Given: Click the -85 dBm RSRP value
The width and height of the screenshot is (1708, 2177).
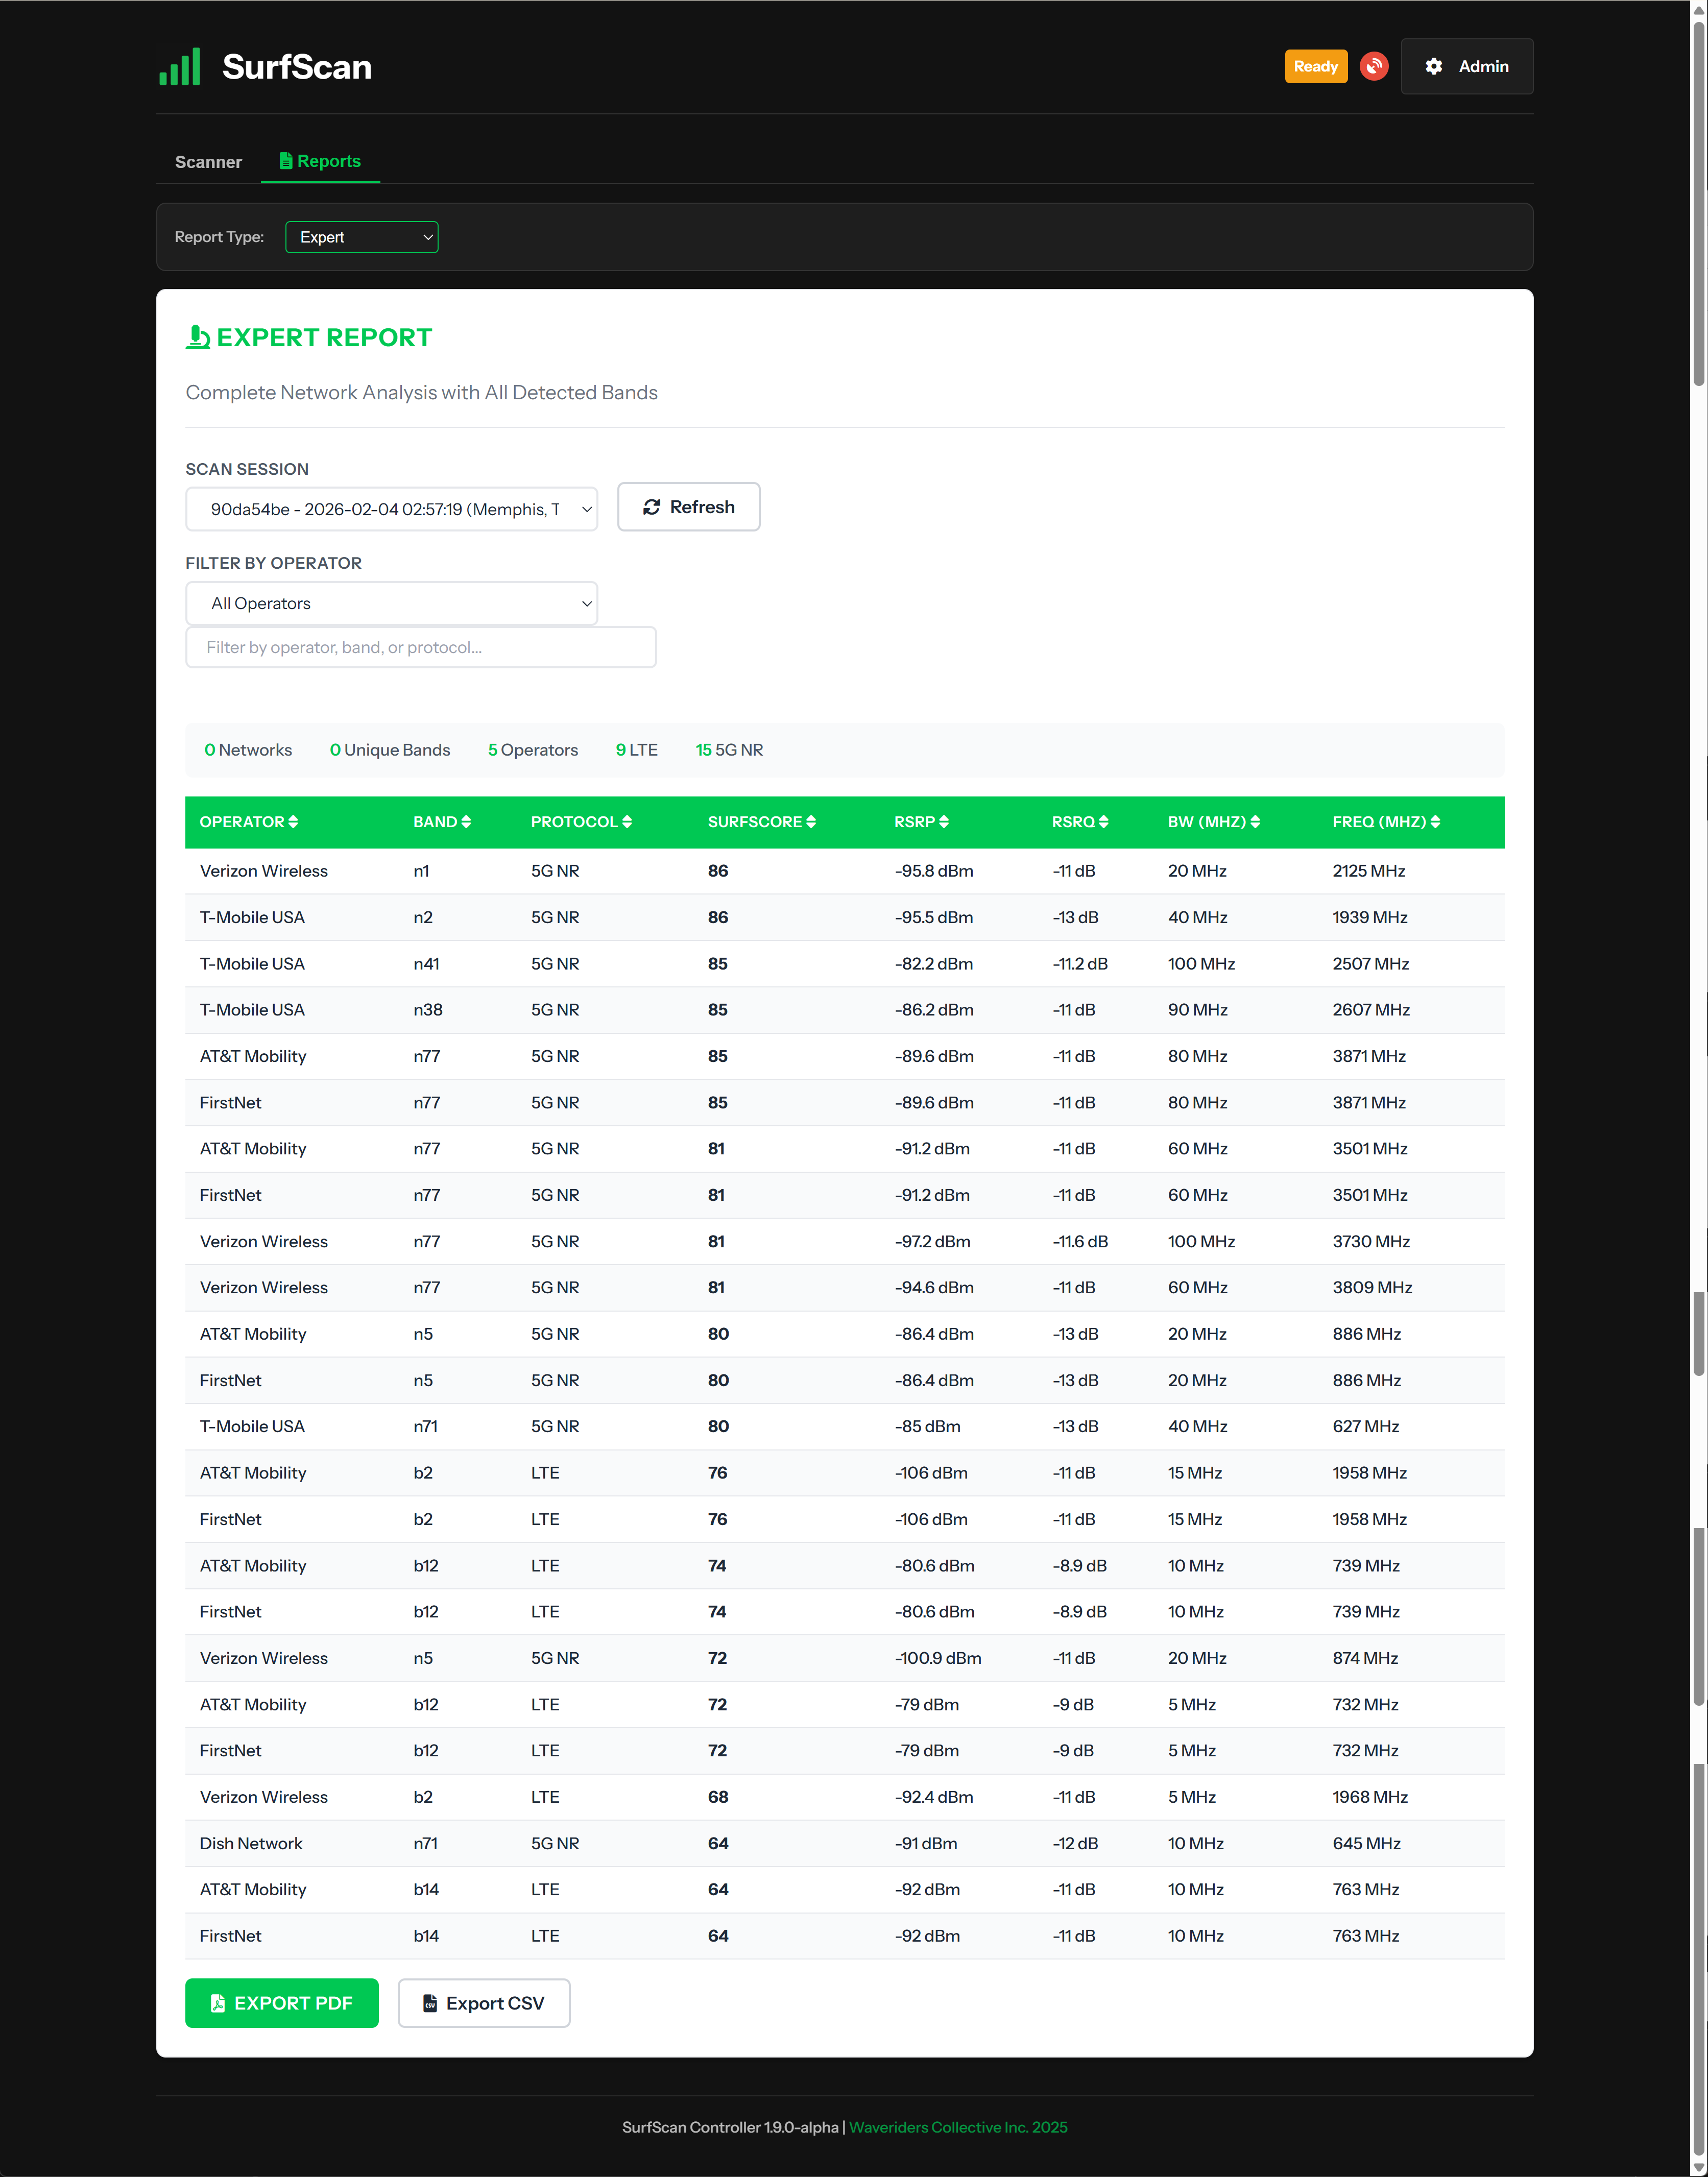Looking at the screenshot, I should coord(927,1426).
